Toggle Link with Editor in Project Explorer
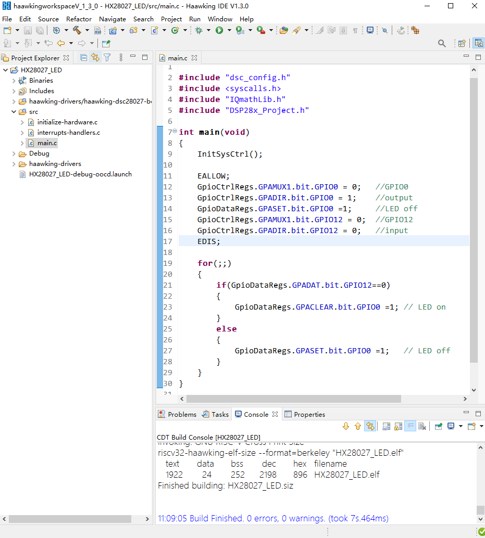Screen dimensions: 485x538 point(95,58)
